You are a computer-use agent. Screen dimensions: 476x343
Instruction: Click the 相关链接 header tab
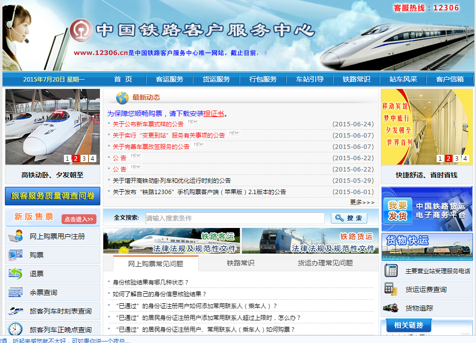pyautogui.click(x=409, y=325)
